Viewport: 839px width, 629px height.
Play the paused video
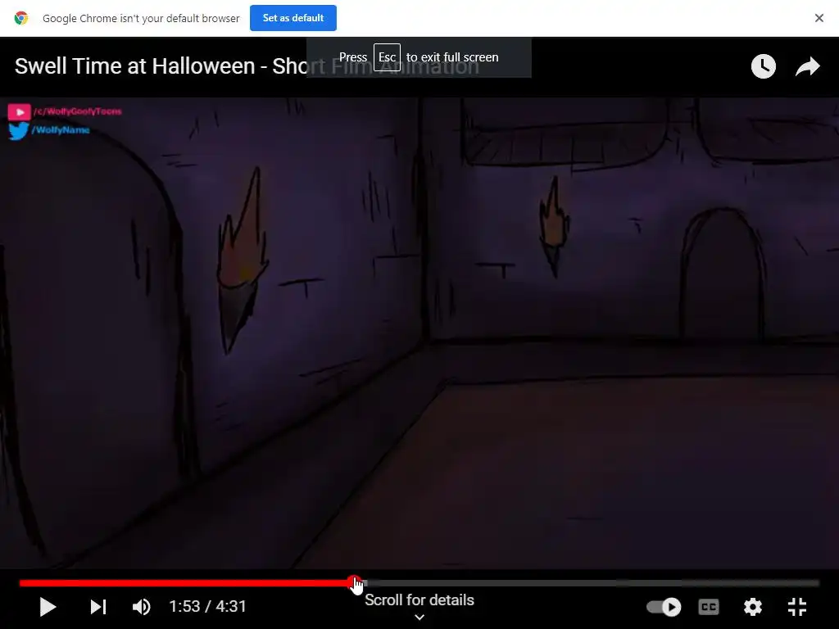coord(48,607)
